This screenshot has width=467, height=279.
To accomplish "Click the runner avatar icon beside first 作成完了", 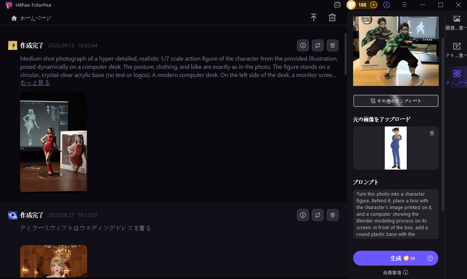I will click(x=12, y=45).
